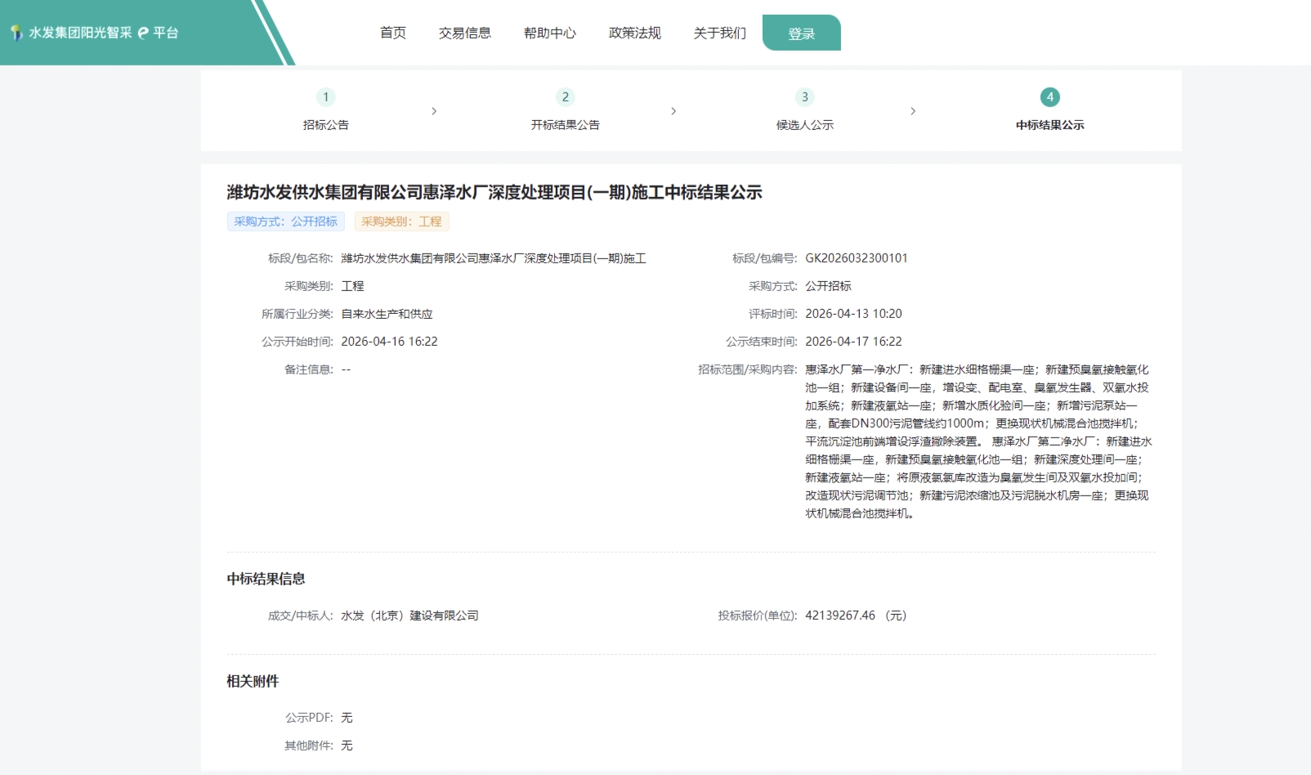Image resolution: width=1311 pixels, height=775 pixels.
Task: Click the 采购方式: 公开招标 tag
Action: (x=286, y=222)
